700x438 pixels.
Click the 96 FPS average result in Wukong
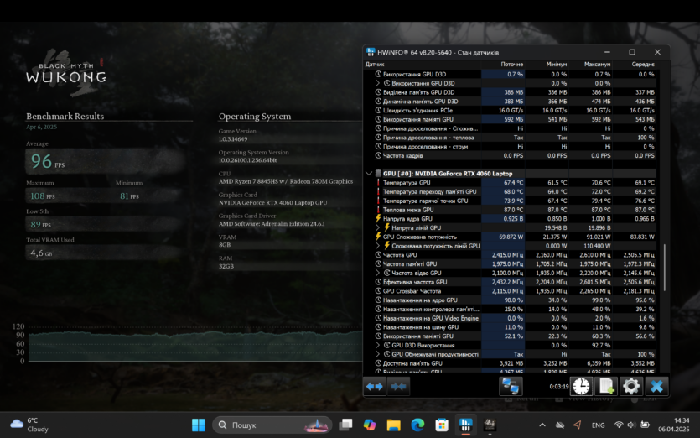(47, 161)
